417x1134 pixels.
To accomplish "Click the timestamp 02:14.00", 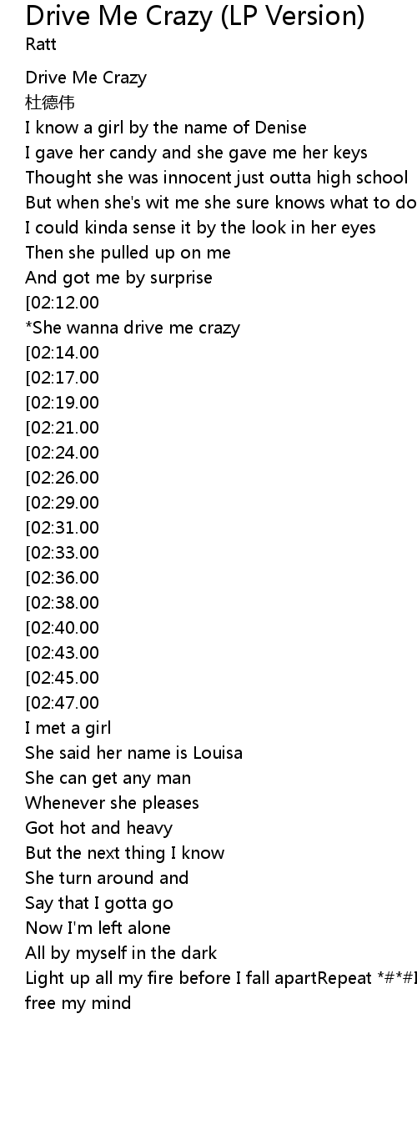I will [62, 353].
